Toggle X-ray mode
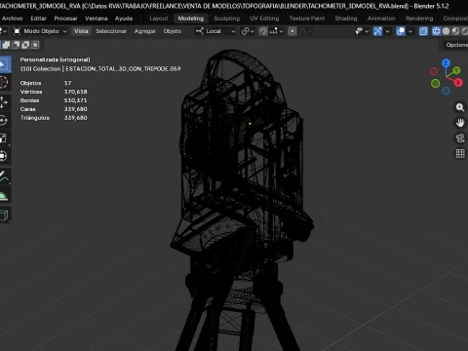This screenshot has height=351, width=468. tap(423, 31)
